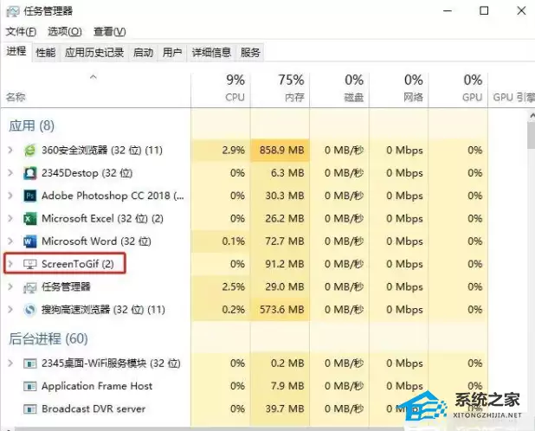Switch to the 服务 tab

250,53
